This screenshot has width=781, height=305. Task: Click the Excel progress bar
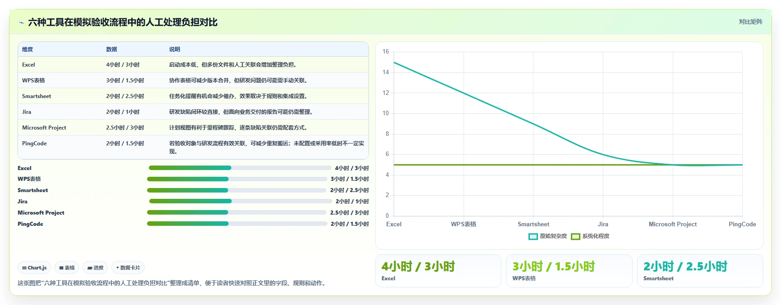click(240, 168)
